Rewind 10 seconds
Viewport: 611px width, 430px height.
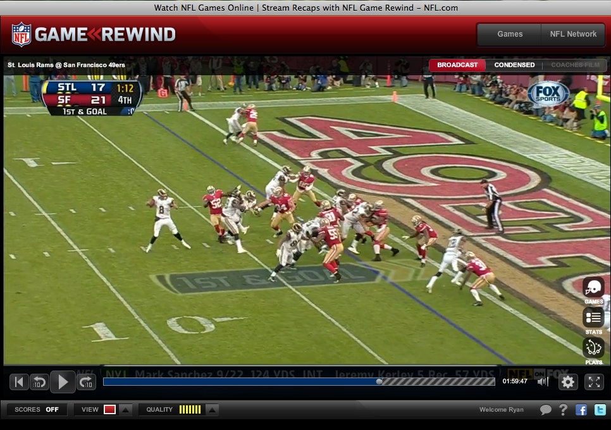(x=39, y=382)
